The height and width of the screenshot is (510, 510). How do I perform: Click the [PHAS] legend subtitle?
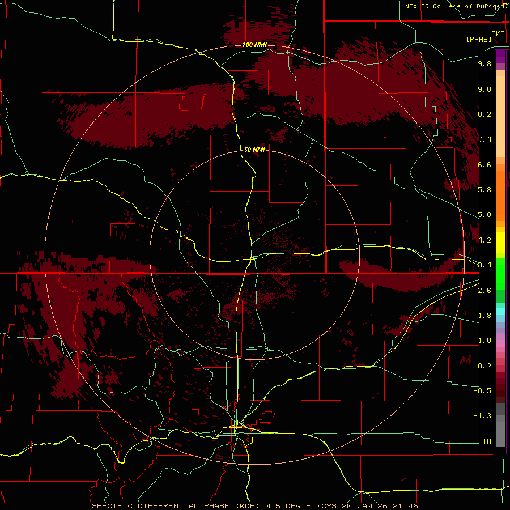pyautogui.click(x=479, y=40)
